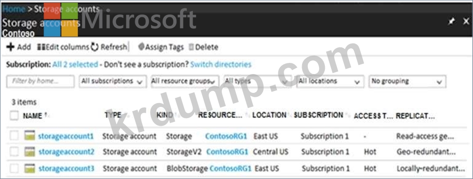Open the All locations dropdown
This screenshot has width=473, height=179.
click(x=330, y=81)
